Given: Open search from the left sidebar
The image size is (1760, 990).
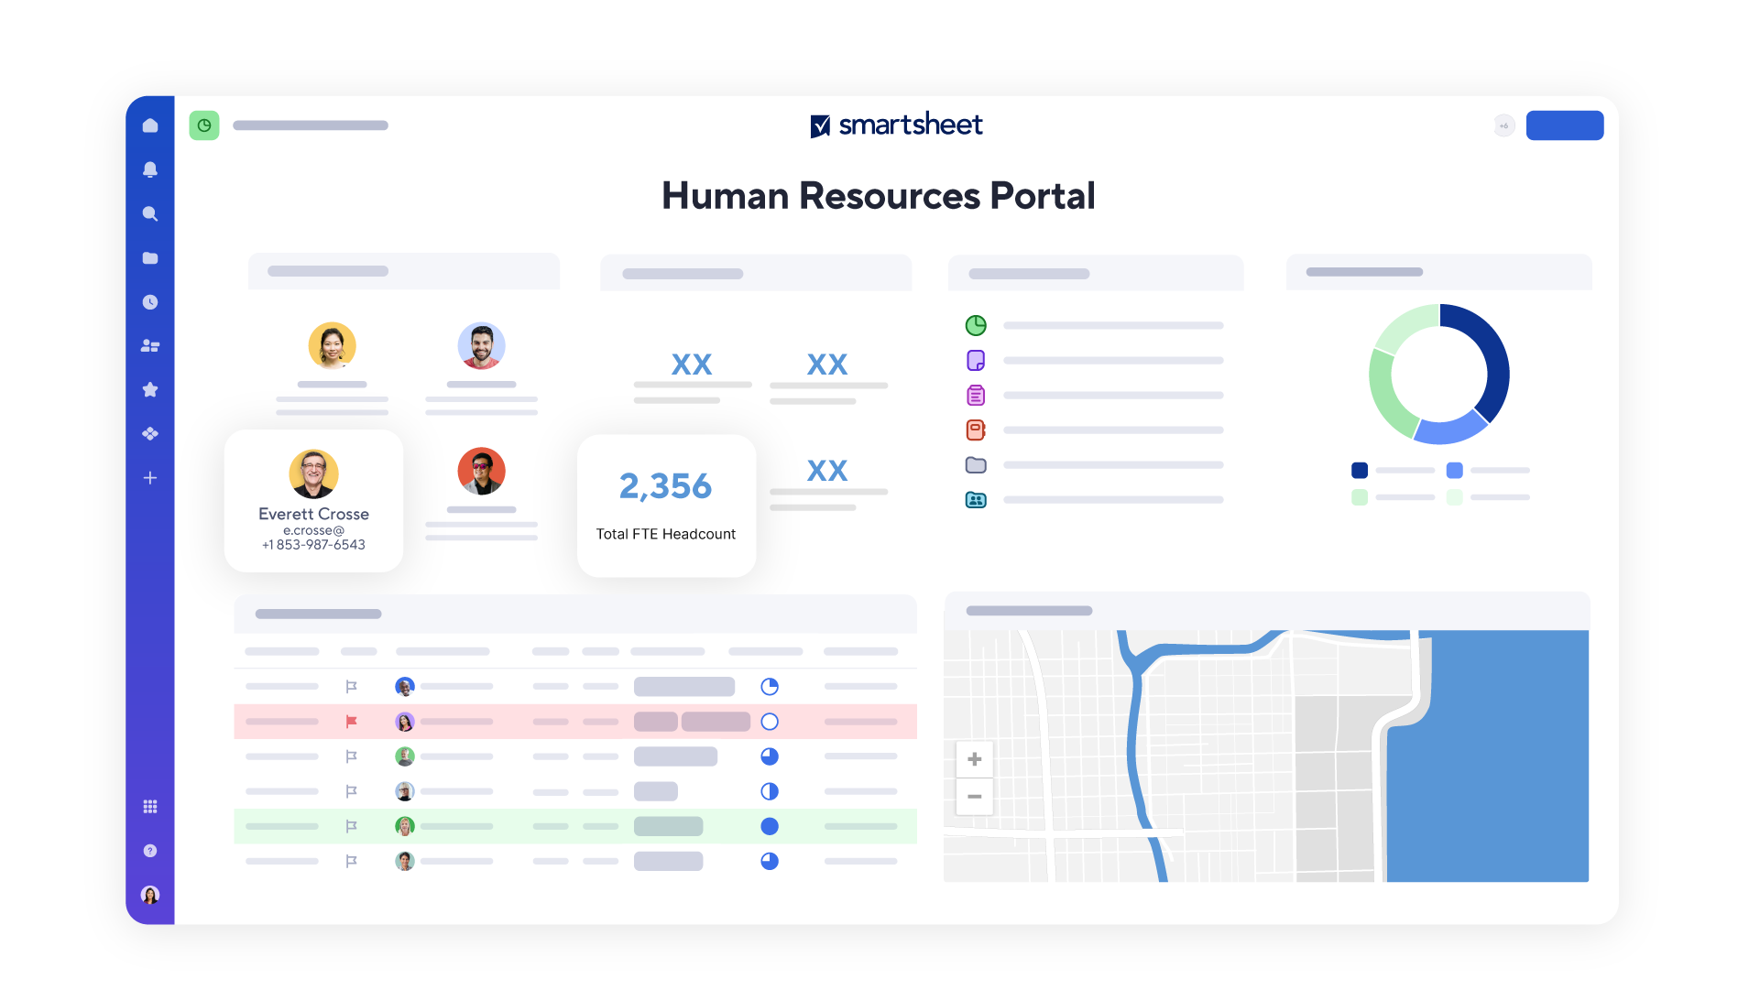Looking at the screenshot, I should 150,213.
